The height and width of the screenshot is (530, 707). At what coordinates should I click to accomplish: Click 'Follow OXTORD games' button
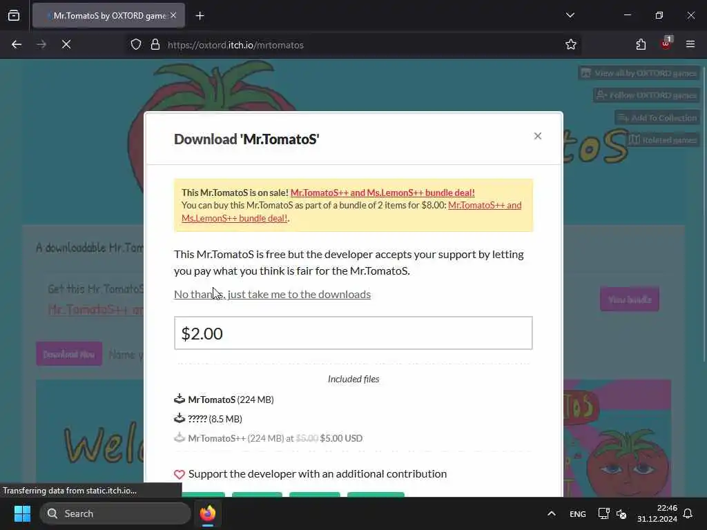(646, 95)
